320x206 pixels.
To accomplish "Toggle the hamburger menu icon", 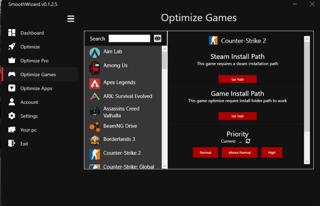I will tap(71, 19).
